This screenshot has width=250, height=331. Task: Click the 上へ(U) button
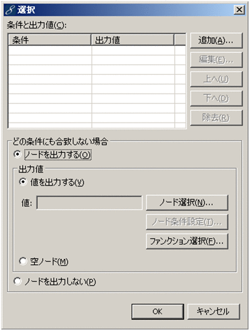[x=216, y=79]
